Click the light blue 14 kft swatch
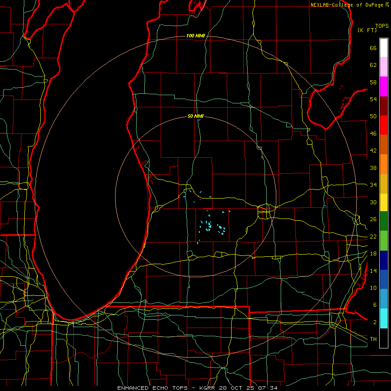This screenshot has width=391, height=391. coord(384,299)
